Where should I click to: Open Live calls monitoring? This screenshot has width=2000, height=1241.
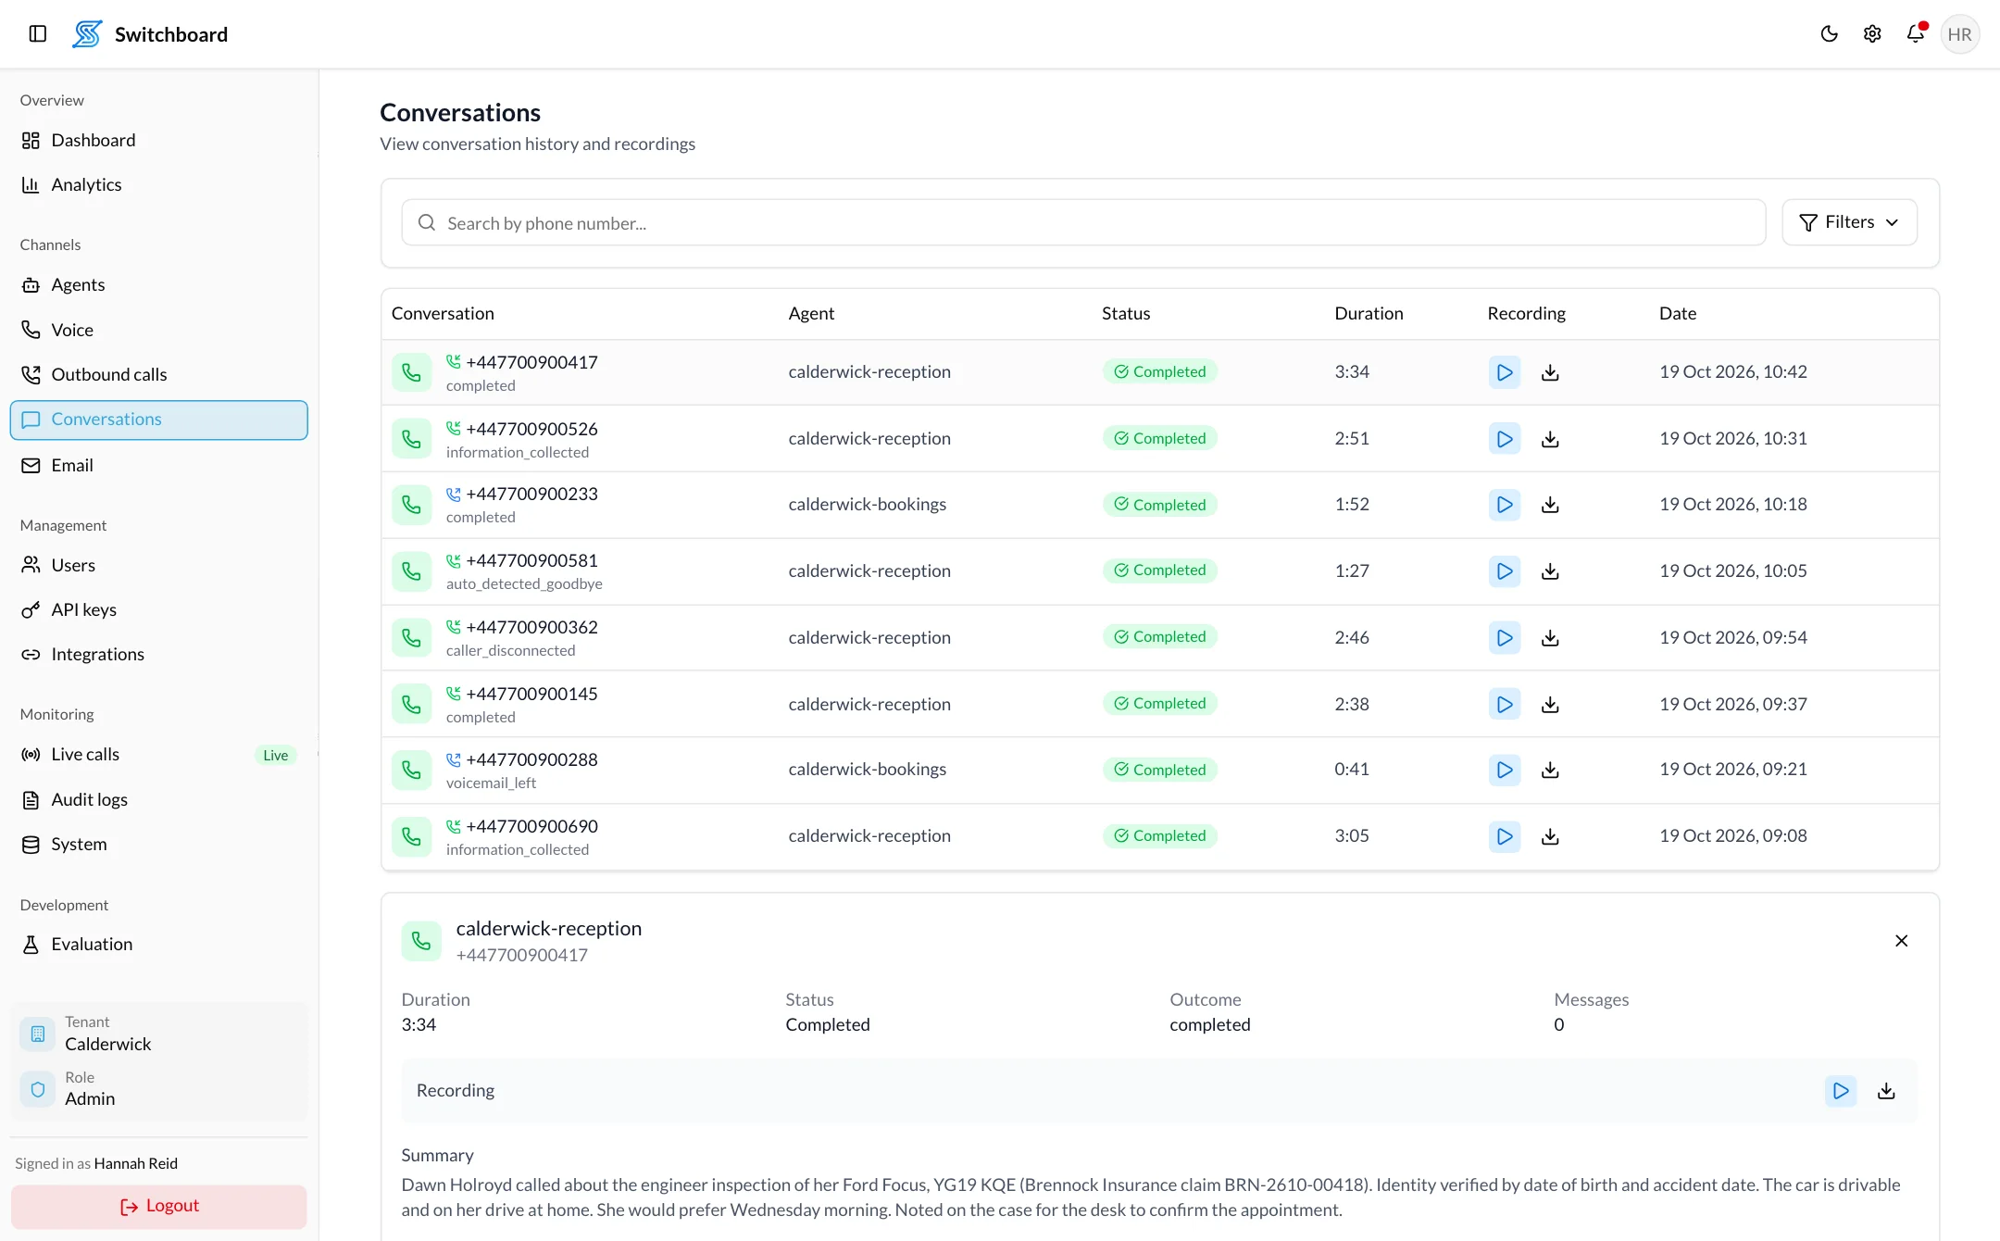158,754
